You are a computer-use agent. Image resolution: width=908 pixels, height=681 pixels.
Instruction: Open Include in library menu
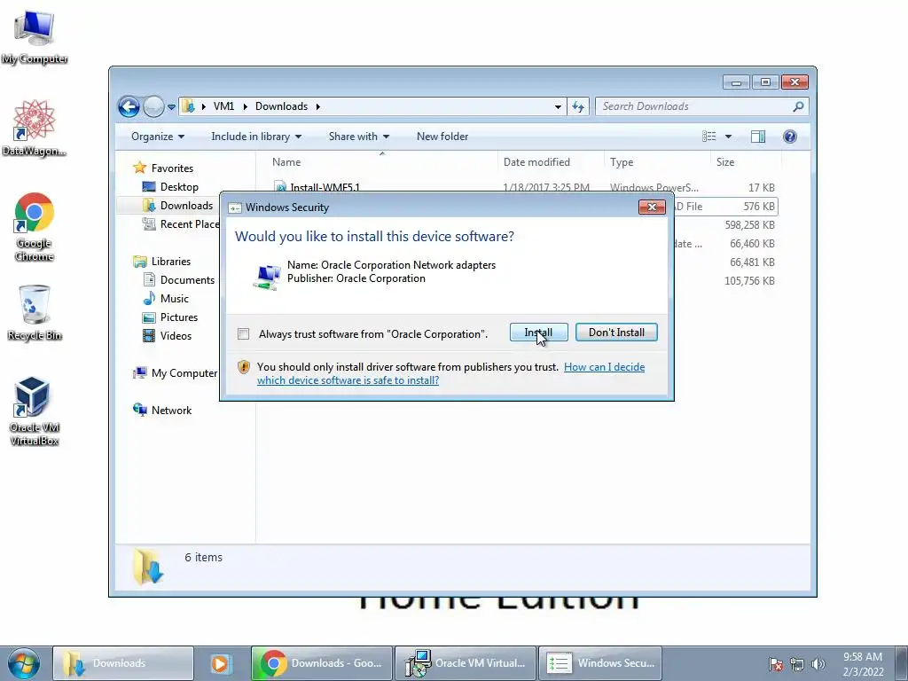[256, 137]
